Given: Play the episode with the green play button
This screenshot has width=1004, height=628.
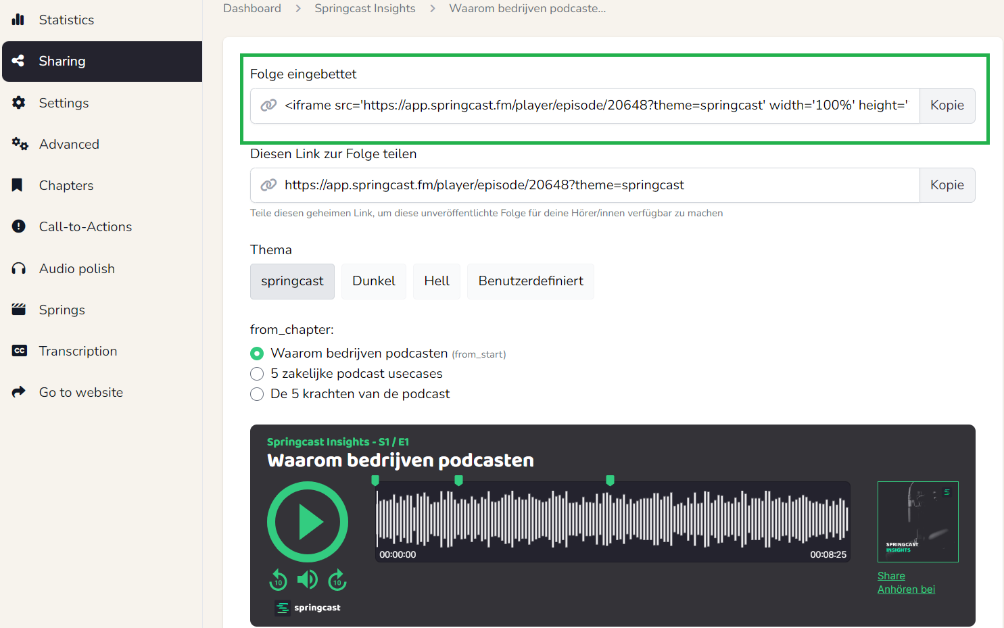Looking at the screenshot, I should [308, 522].
